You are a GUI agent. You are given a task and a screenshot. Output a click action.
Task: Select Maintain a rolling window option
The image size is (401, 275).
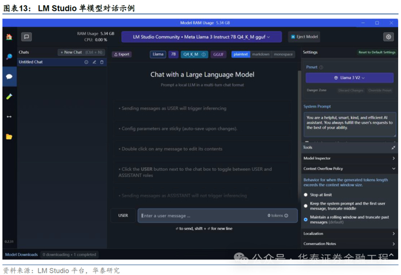click(x=305, y=219)
